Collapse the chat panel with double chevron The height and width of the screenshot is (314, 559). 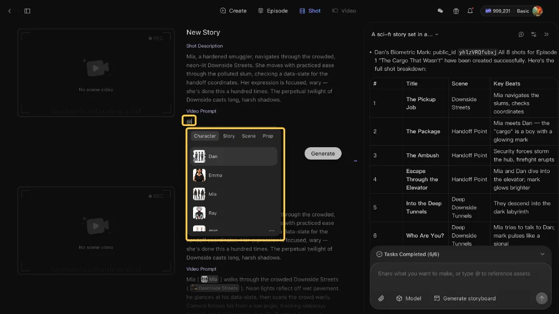tap(546, 35)
